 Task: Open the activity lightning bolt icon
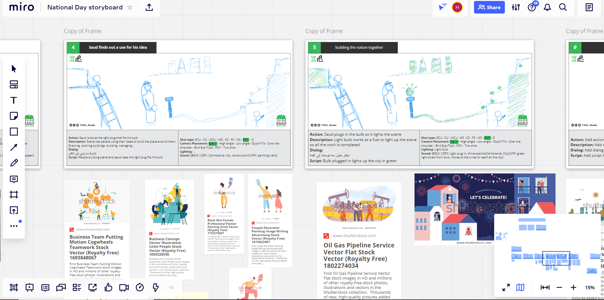click(155, 287)
